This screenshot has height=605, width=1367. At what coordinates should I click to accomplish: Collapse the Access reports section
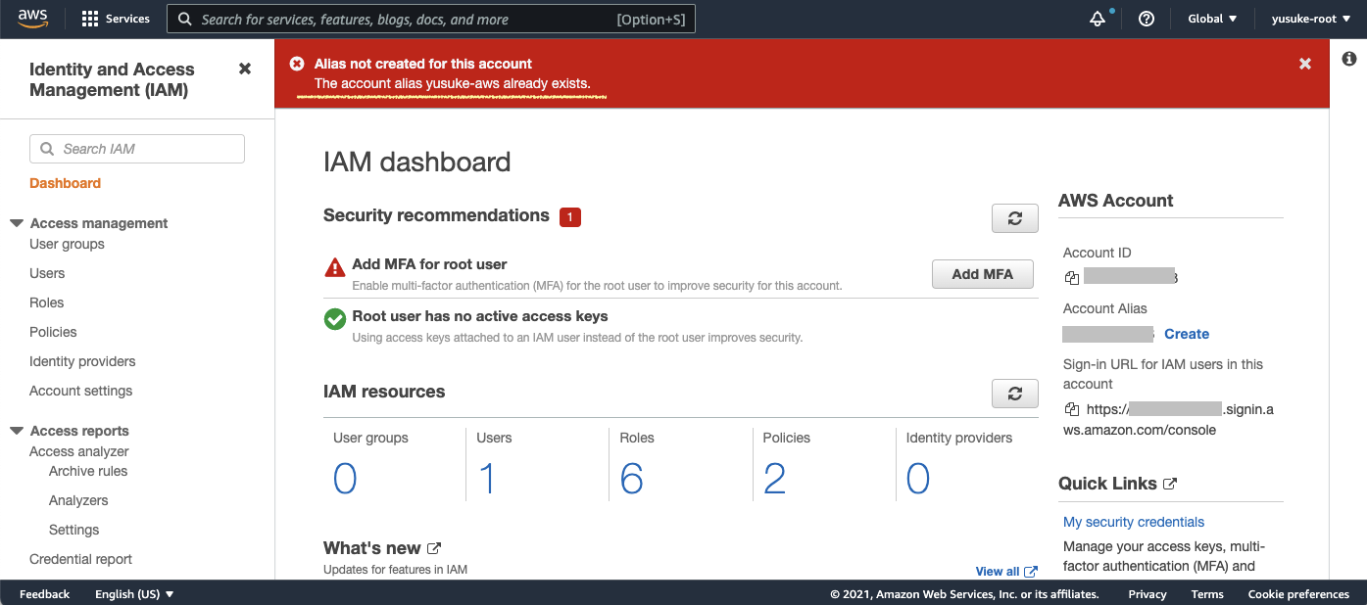point(17,431)
